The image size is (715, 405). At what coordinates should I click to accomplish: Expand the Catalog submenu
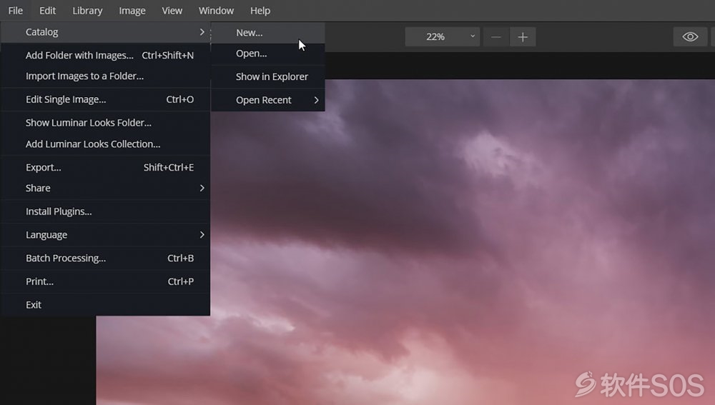click(105, 32)
